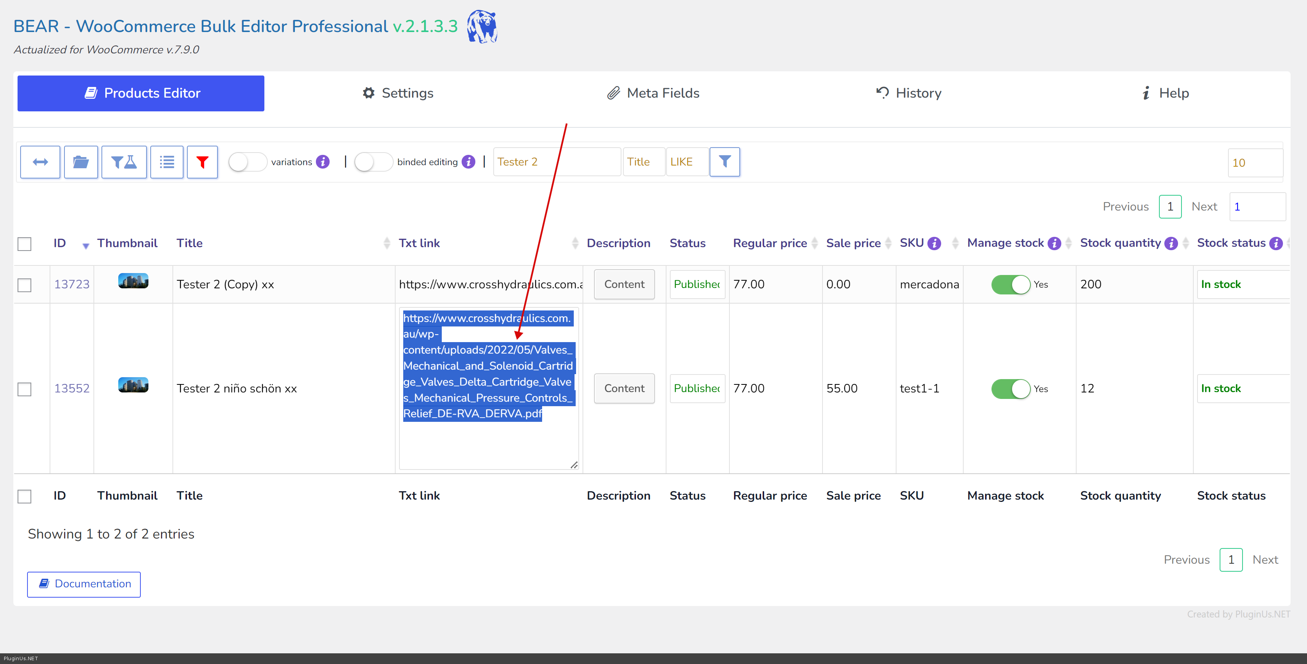Click thumbnail image of product 13552

point(133,385)
